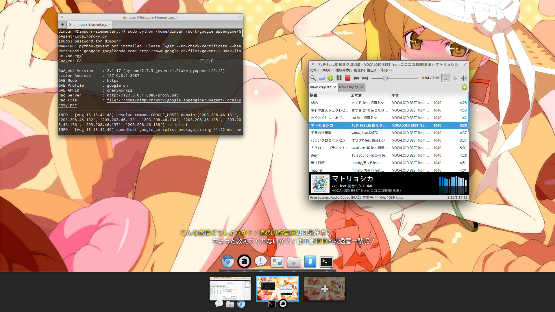Open the volume control speaker icon
This screenshot has height=312, width=555.
464,78
